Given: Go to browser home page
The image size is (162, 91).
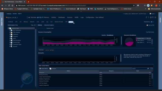Looking at the screenshot, I should pos(12,6).
